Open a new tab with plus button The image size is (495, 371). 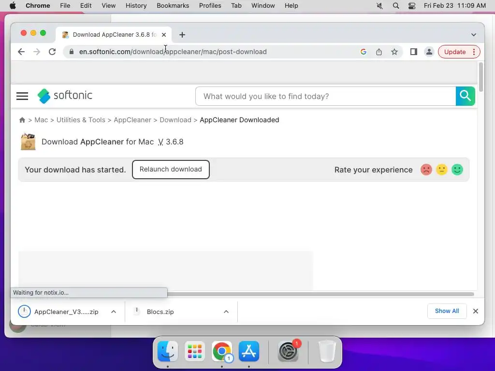coord(182,35)
